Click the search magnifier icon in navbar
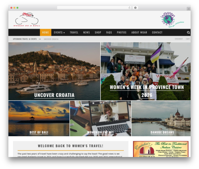This screenshot has height=169, width=199. (x=188, y=32)
